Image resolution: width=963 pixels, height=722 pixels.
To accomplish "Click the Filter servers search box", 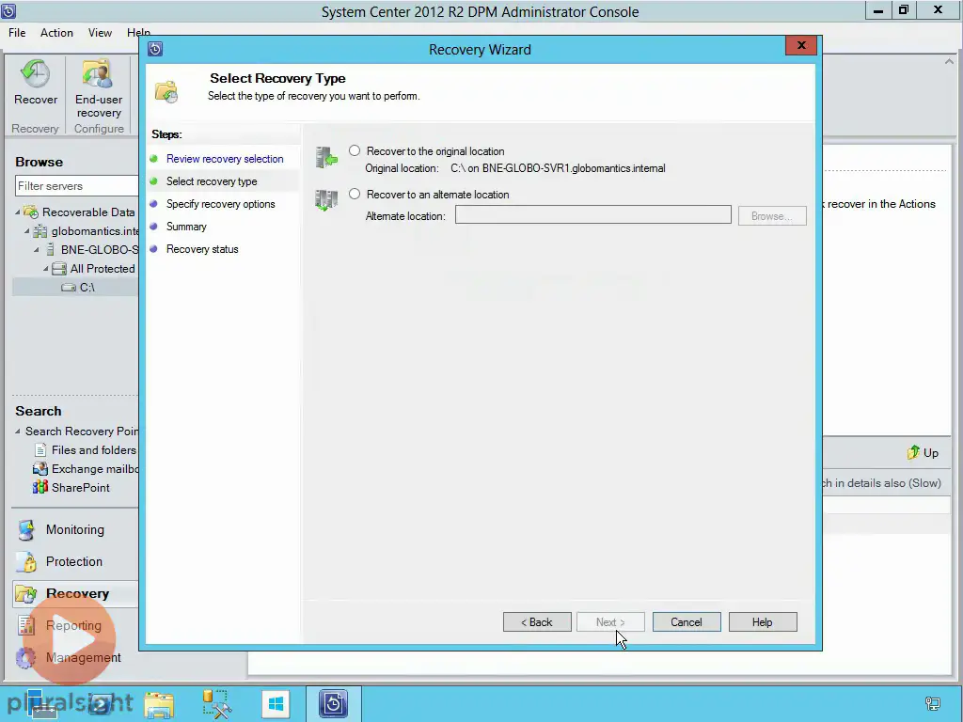I will tap(76, 186).
